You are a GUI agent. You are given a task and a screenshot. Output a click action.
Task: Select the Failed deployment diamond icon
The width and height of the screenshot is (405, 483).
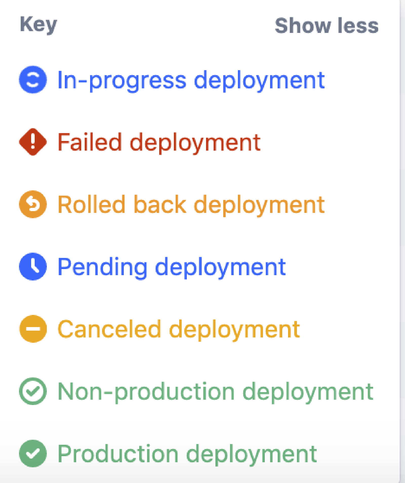coord(32,142)
